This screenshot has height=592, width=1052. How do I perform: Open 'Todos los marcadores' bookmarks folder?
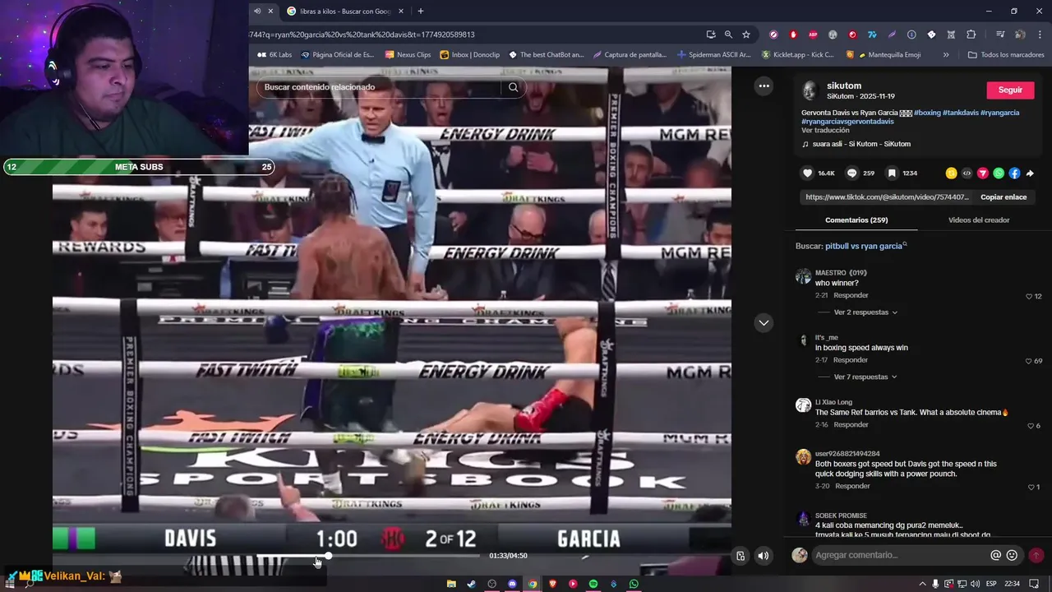(1006, 55)
